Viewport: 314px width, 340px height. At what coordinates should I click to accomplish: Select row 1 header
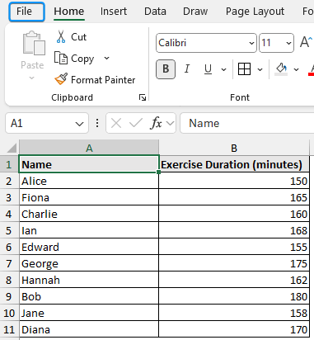[x=9, y=164]
